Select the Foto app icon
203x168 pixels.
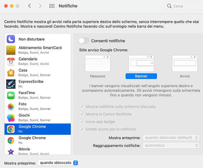pyautogui.click(x=11, y=107)
